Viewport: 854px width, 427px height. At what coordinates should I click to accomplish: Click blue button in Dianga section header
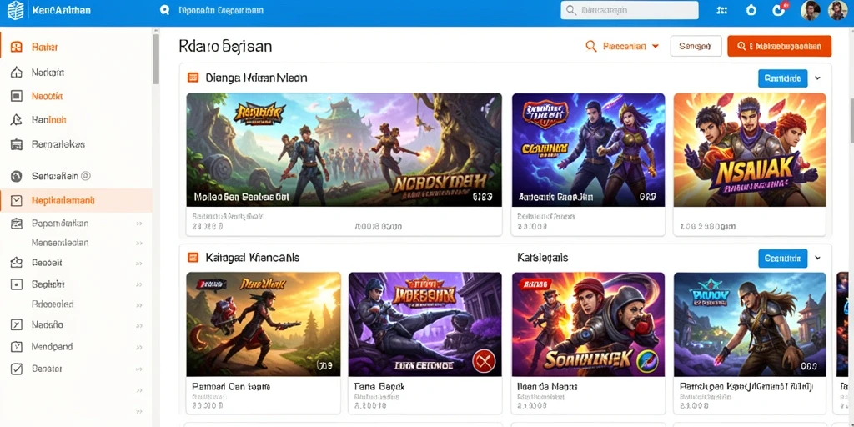(782, 78)
